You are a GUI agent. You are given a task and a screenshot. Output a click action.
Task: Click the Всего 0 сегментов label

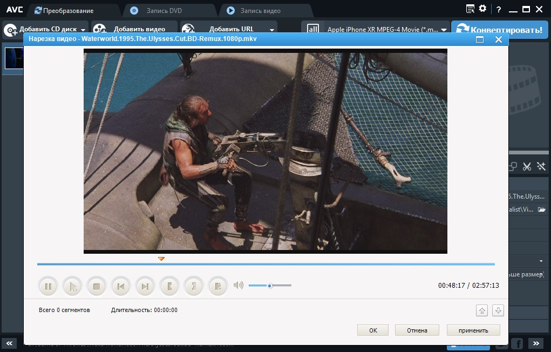(64, 310)
